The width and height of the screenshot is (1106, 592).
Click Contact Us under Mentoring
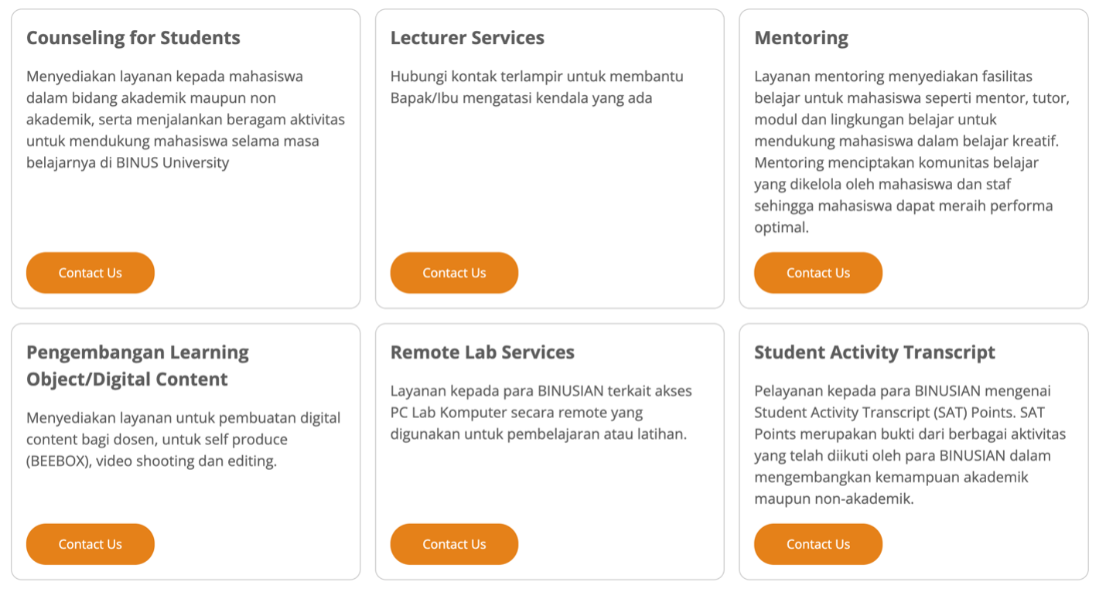click(x=818, y=272)
